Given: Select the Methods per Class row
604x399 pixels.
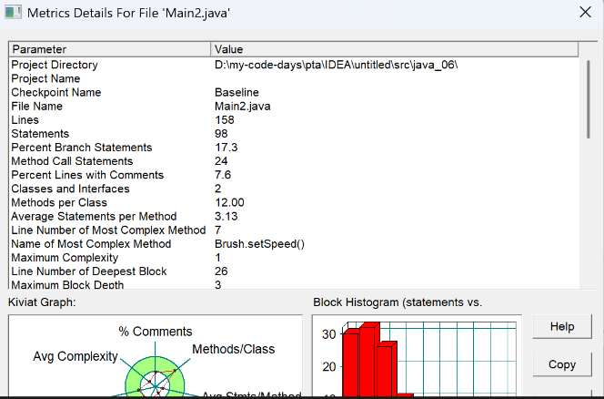Looking at the screenshot, I should [x=294, y=202].
